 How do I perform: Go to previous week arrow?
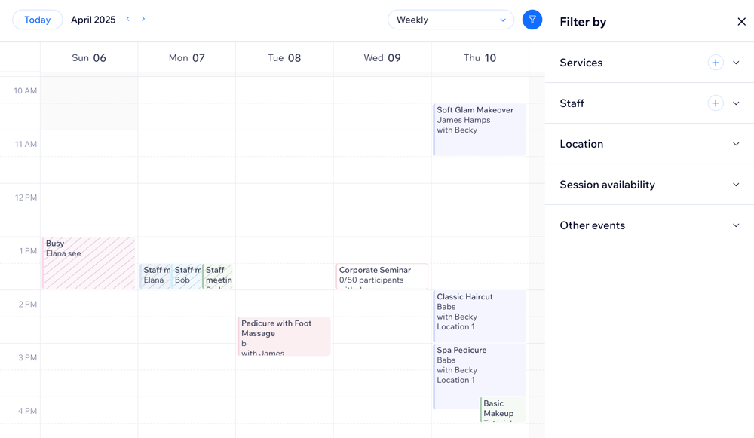pyautogui.click(x=128, y=19)
